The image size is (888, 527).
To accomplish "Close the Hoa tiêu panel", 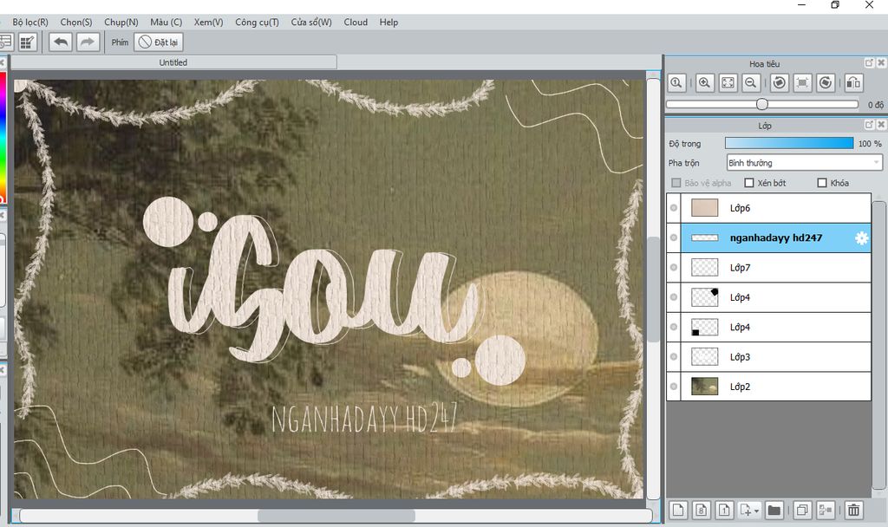I will 881,62.
